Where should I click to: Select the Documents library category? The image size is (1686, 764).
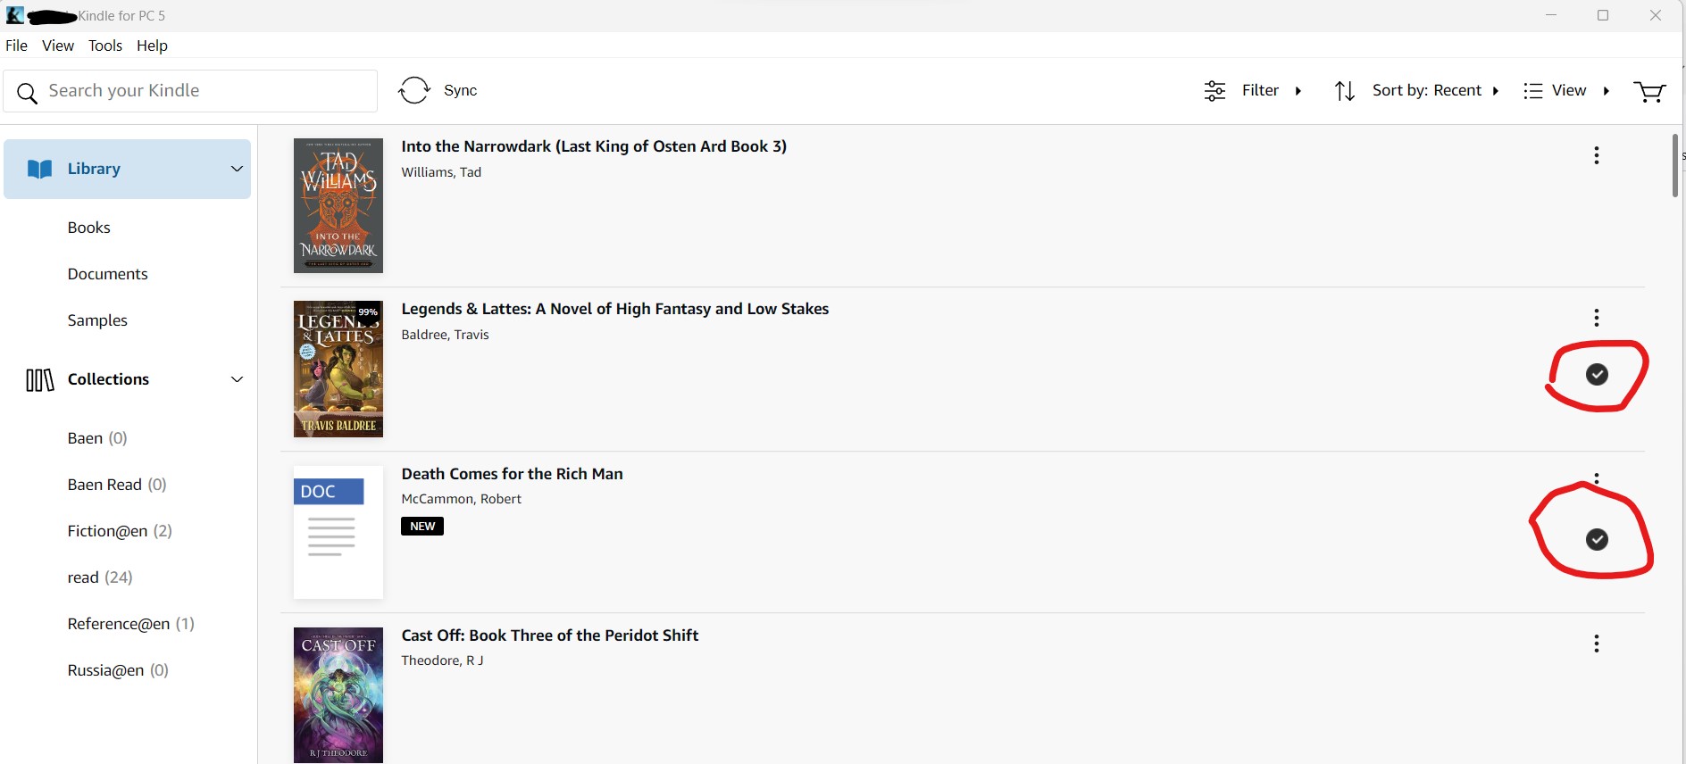pos(108,274)
